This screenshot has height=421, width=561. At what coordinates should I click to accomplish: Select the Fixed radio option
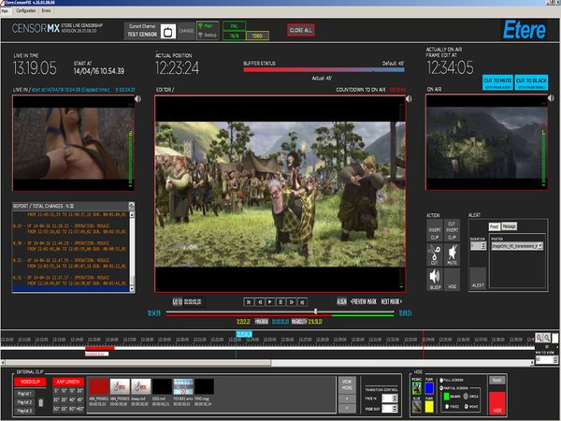click(447, 407)
